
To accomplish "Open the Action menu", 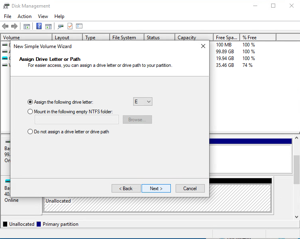I will (24, 16).
